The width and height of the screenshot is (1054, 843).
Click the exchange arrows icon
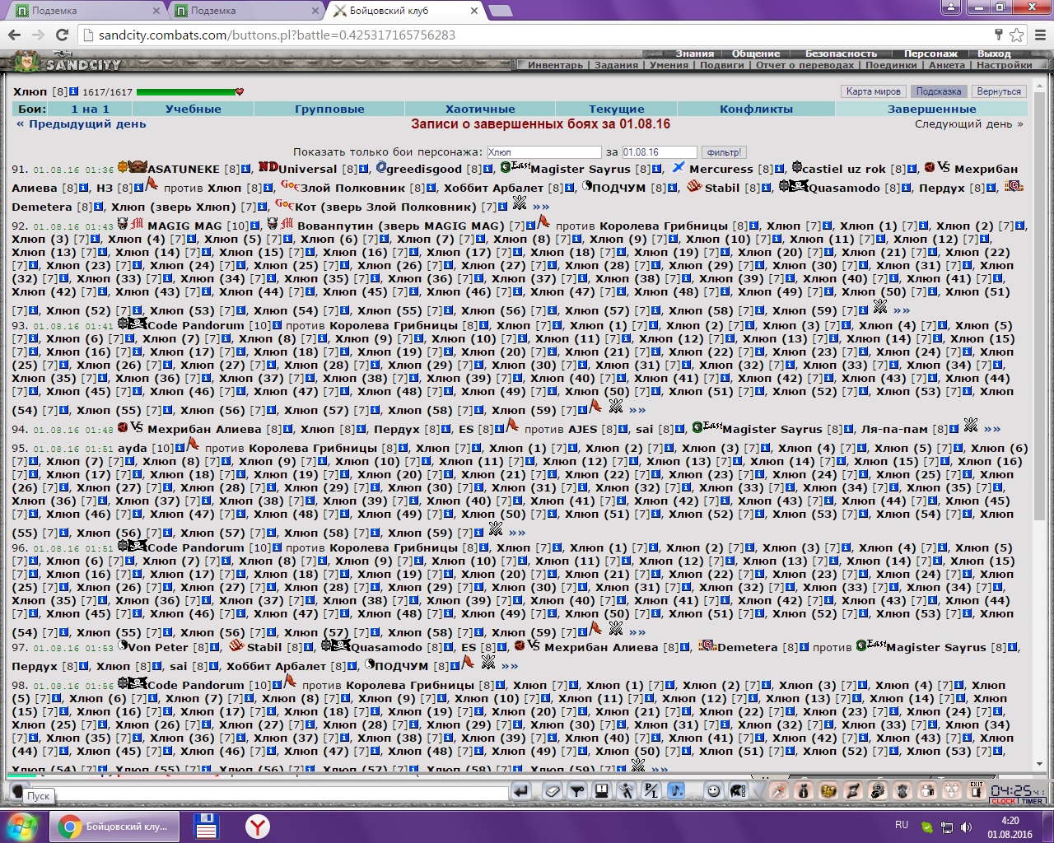tap(853, 791)
